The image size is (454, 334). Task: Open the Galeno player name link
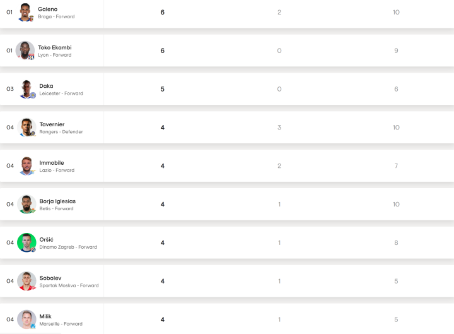[47, 9]
